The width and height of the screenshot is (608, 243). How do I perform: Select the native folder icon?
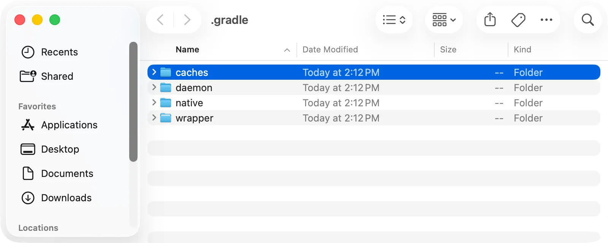coord(166,103)
